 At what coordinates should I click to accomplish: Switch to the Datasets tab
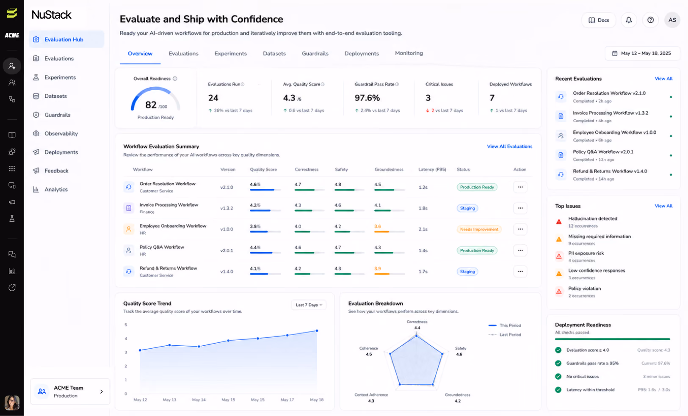(274, 54)
